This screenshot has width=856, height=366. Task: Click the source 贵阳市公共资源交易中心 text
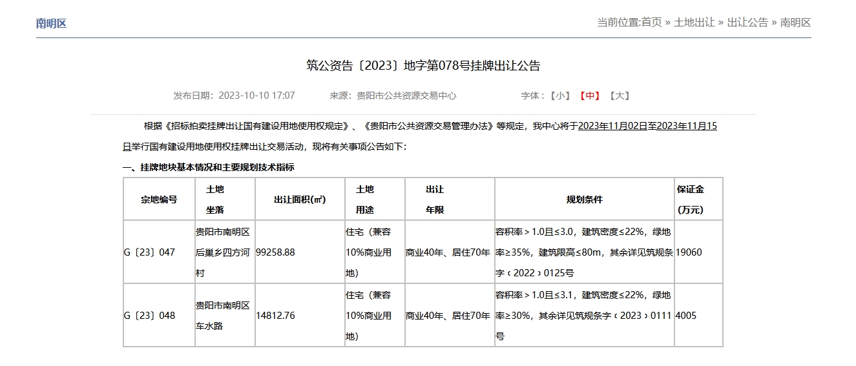406,96
